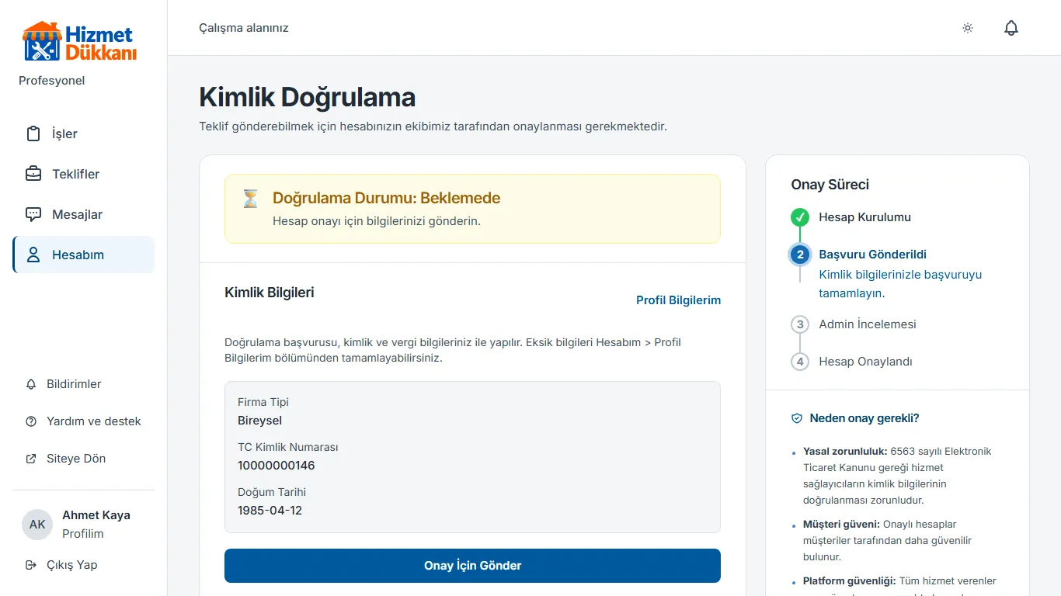Click the Kimlik Doğrulama page heading
This screenshot has height=596, width=1061.
pos(308,98)
